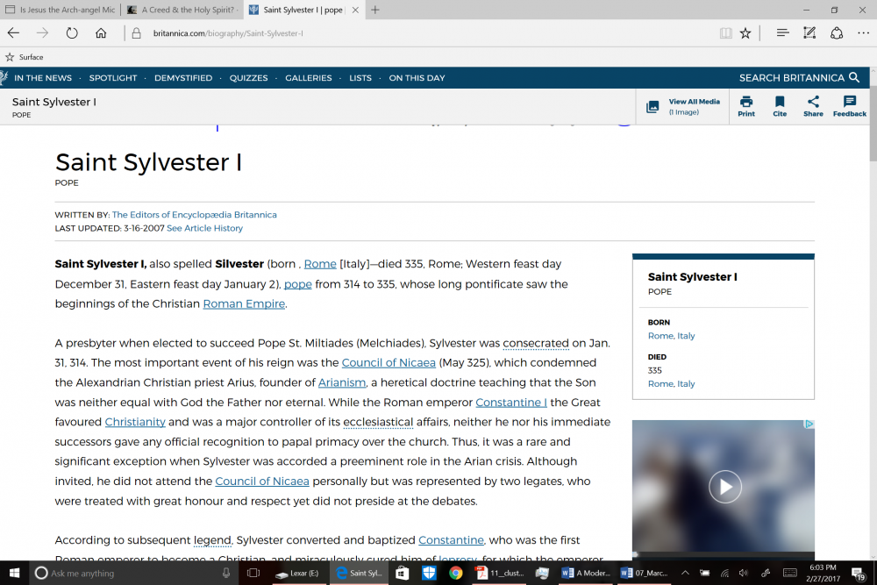Open Edge extensions share icon
This screenshot has width=877, height=585.
pyautogui.click(x=837, y=33)
